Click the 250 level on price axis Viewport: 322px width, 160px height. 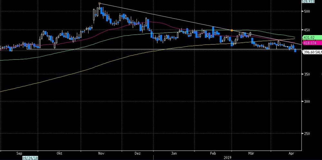(x=307, y=134)
